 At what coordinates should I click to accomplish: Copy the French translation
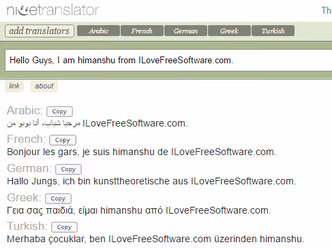coord(63,140)
